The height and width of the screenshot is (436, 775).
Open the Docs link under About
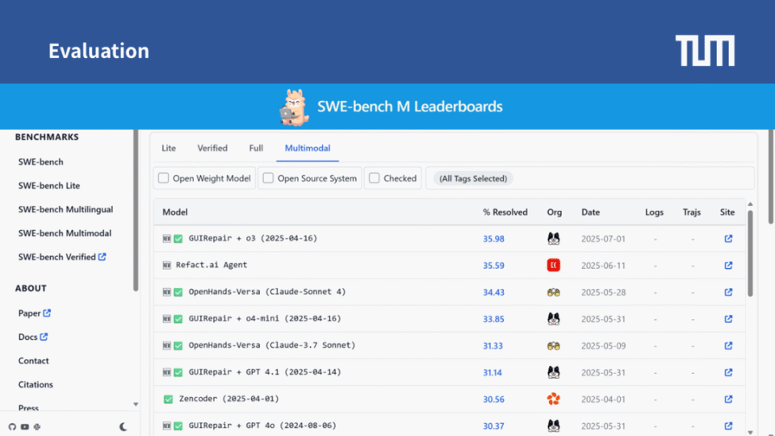point(32,337)
